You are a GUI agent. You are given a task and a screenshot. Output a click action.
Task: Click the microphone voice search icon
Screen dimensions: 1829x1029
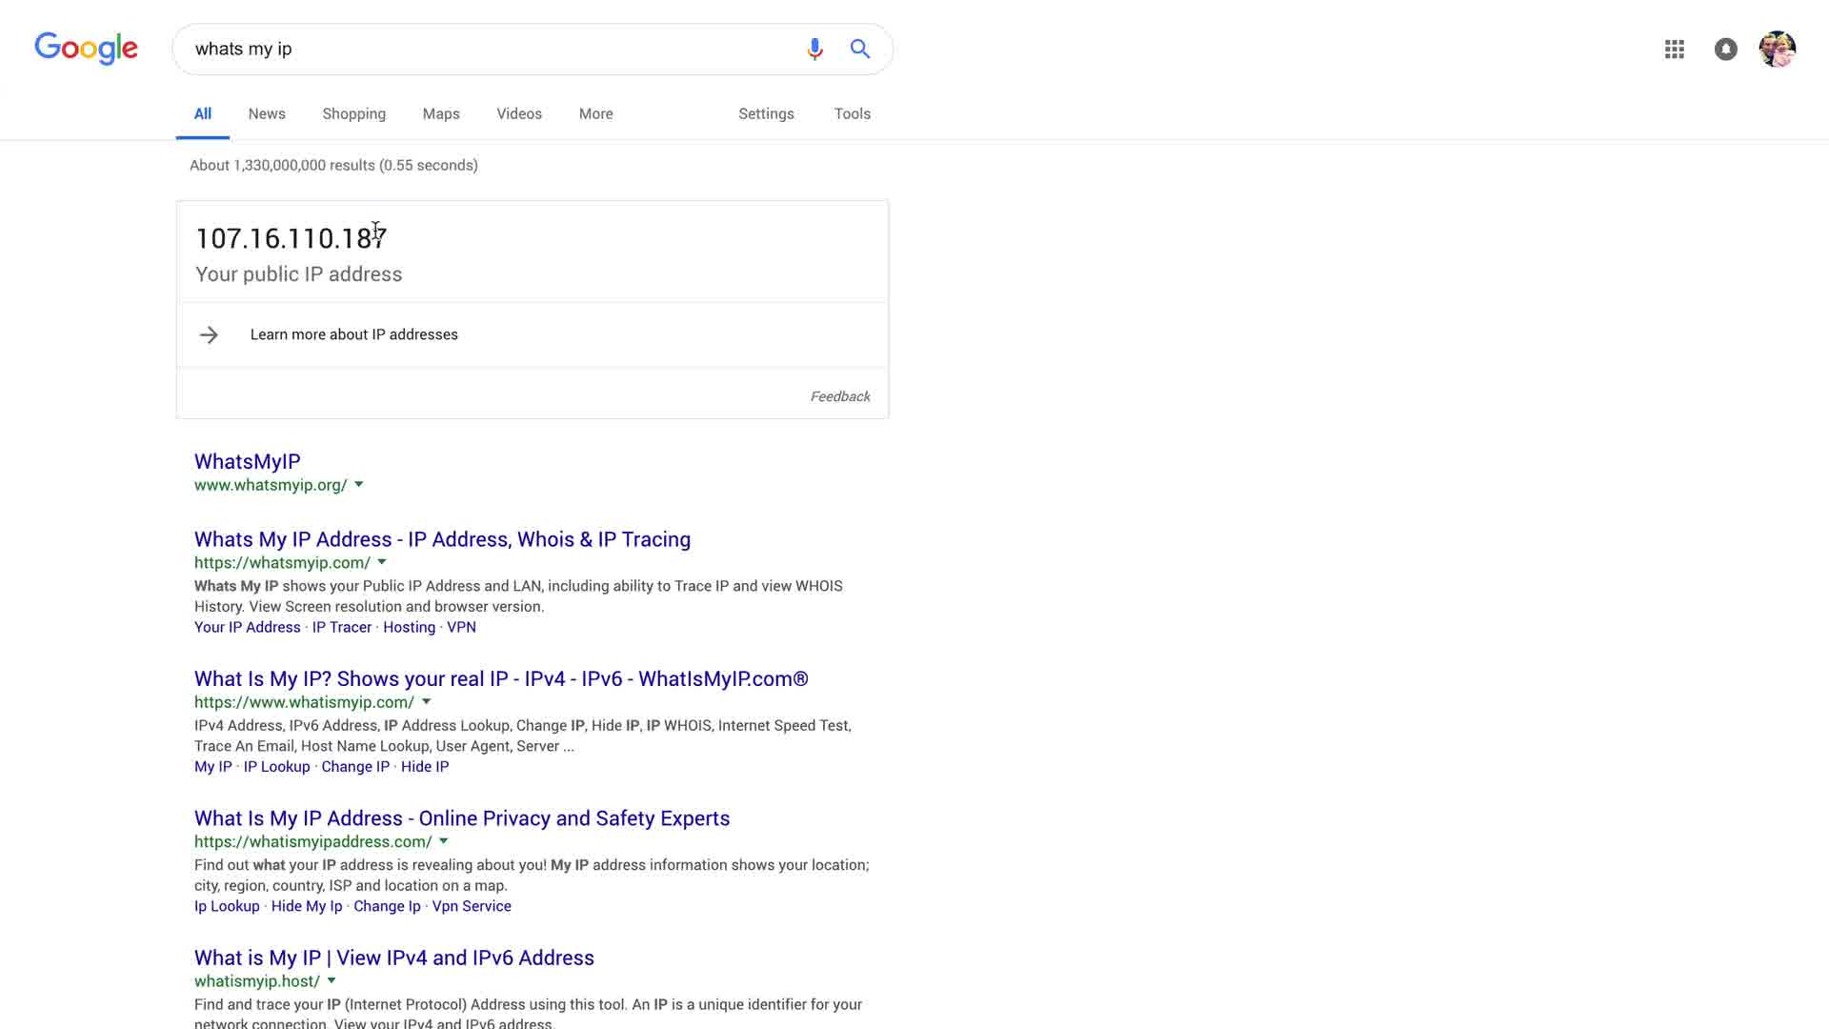814,49
